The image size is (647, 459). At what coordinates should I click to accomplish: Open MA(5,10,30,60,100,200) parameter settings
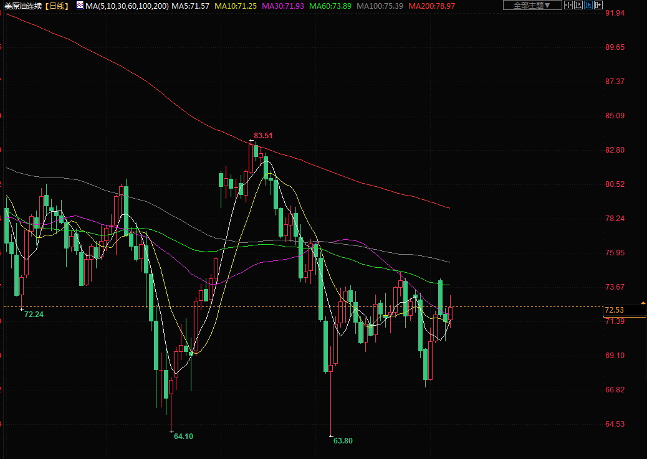tap(127, 6)
